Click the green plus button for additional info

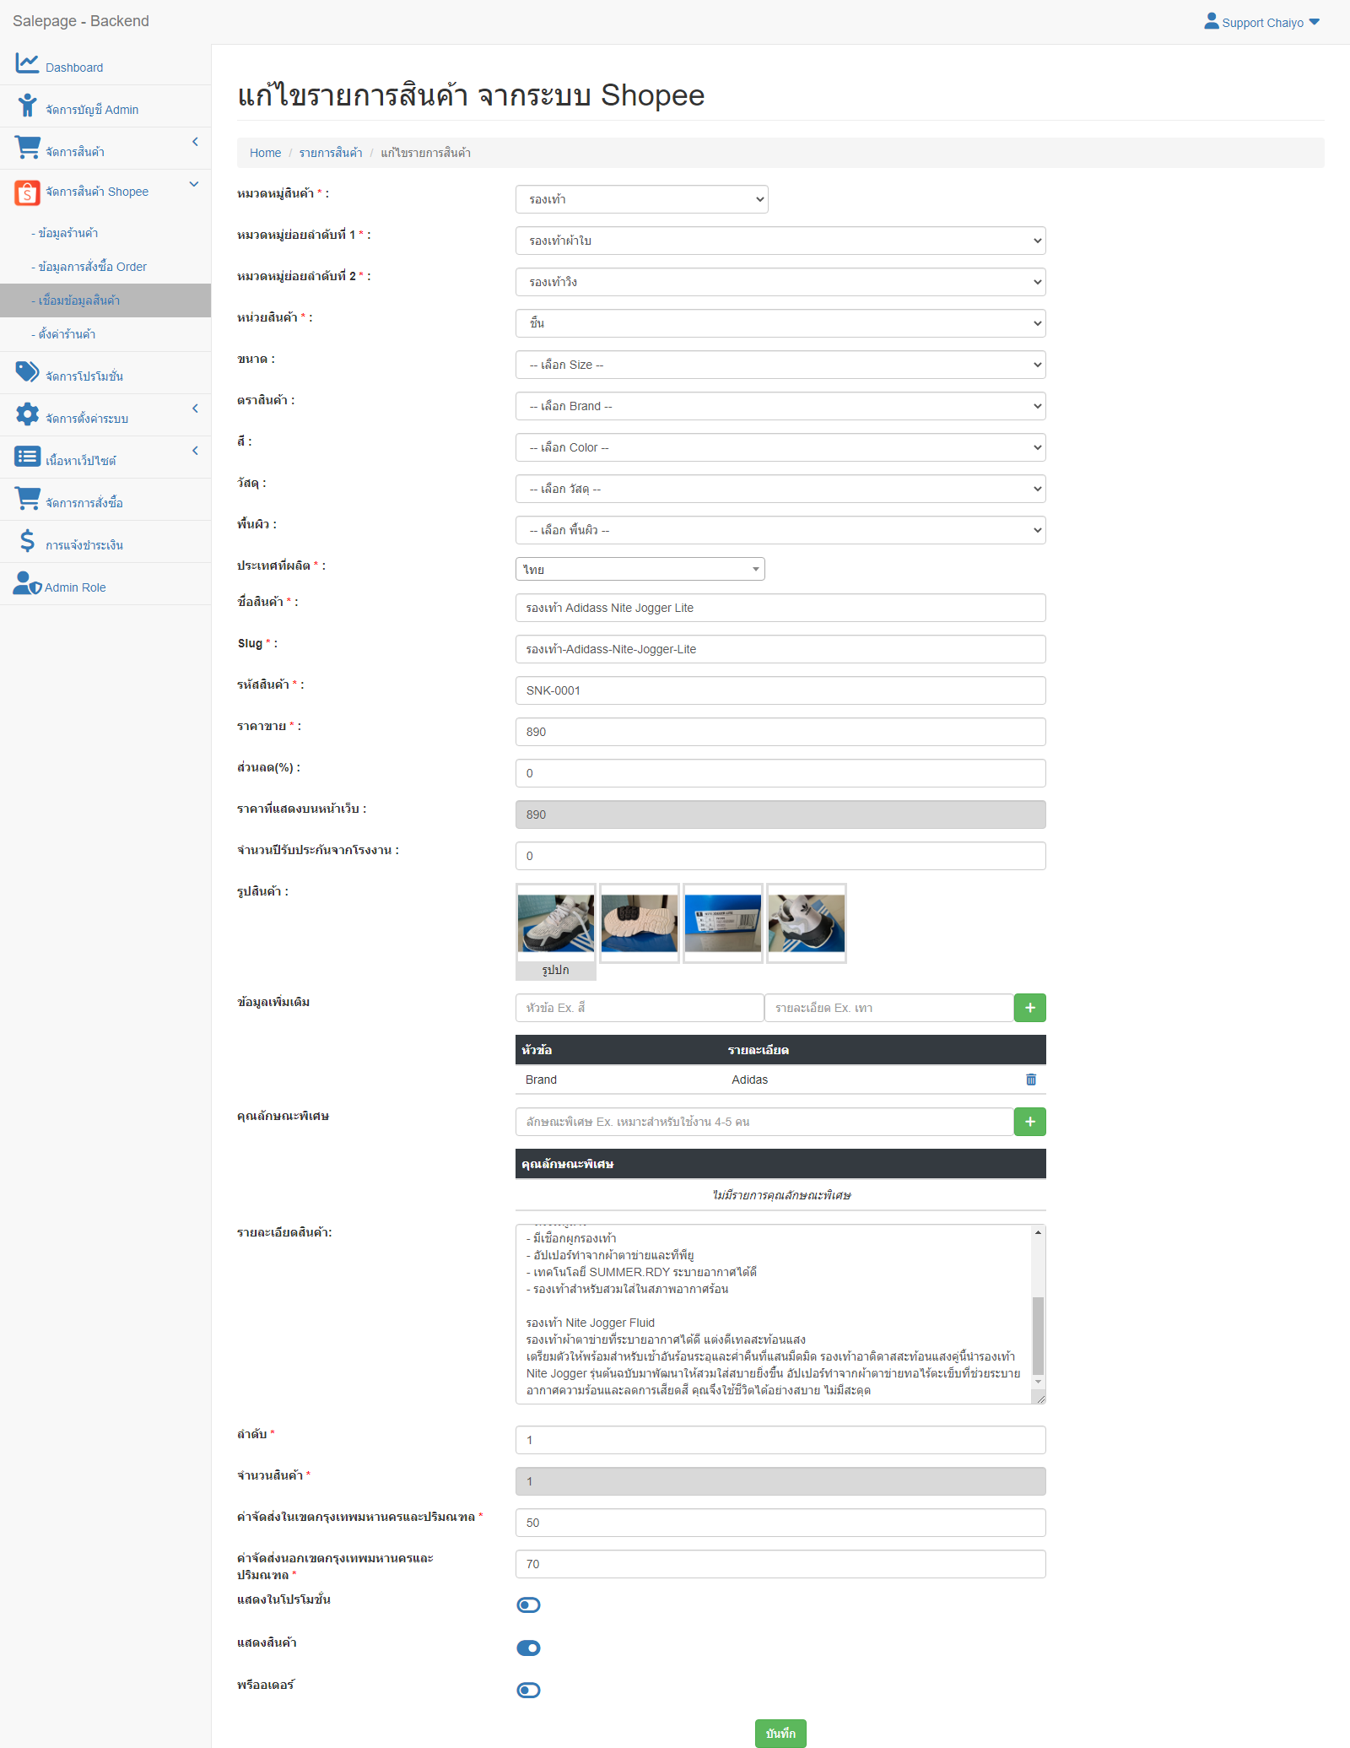(x=1029, y=1008)
